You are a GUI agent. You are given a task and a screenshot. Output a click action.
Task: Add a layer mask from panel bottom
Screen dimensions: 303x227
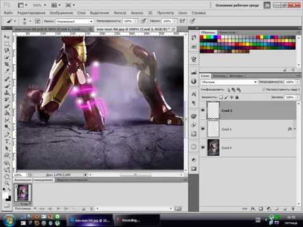point(261,209)
